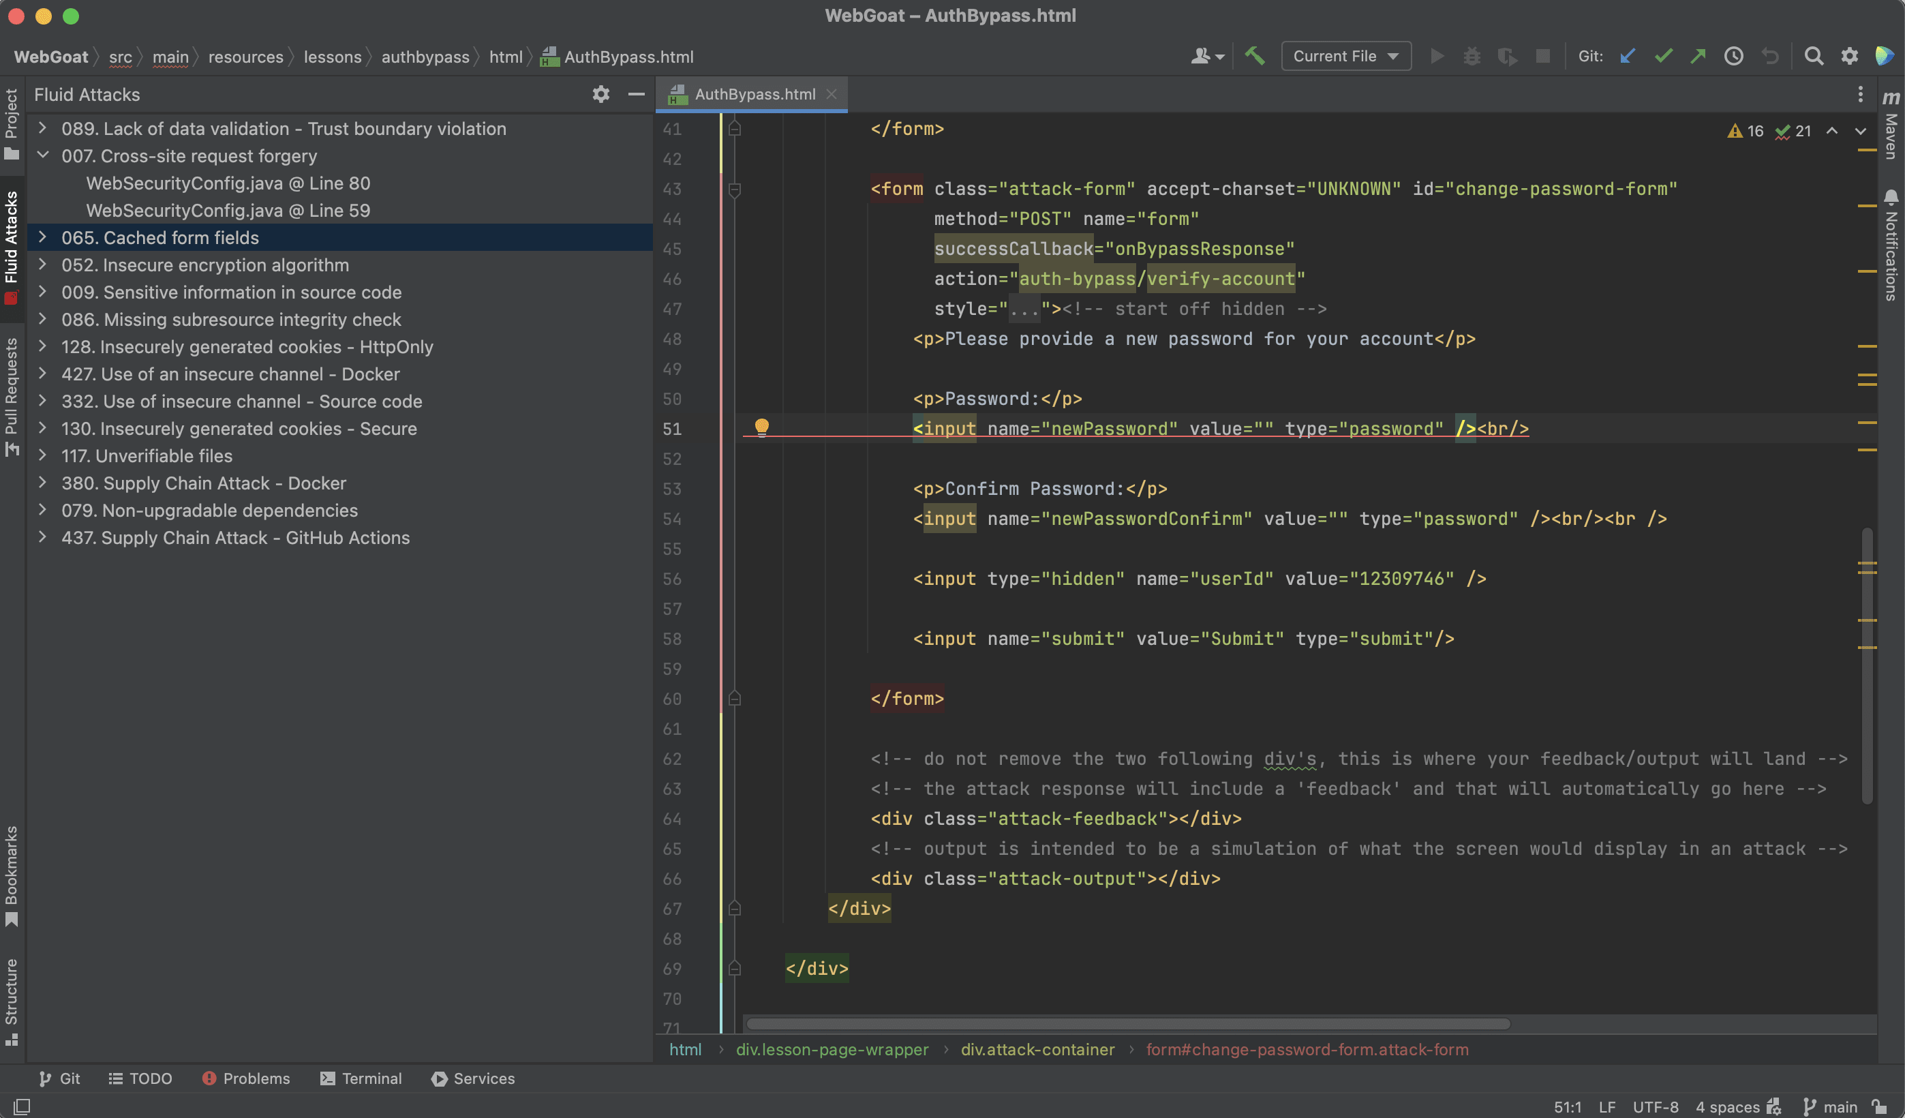Viewport: 1905px width, 1118px height.
Task: Click the Git Commit checkmark icon
Action: click(1663, 56)
